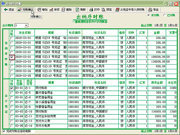
Task: Click the 134000.00 amount in upper table
Action: click(x=158, y=62)
